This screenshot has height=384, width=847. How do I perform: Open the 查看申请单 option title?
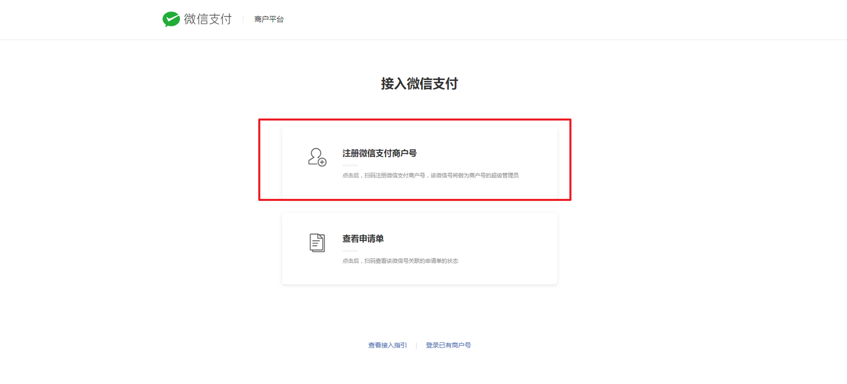(363, 239)
